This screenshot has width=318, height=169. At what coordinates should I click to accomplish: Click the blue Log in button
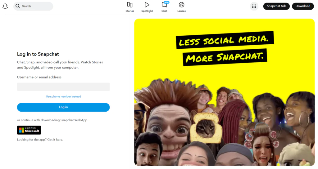tap(63, 107)
